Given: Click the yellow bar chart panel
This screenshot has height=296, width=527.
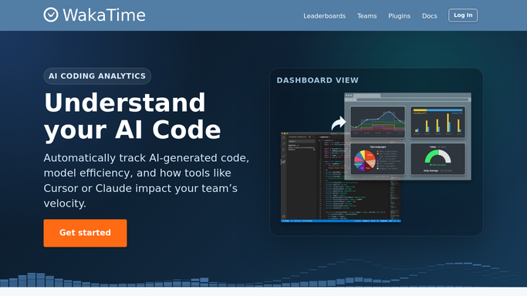Looking at the screenshot, I should pyautogui.click(x=437, y=122).
